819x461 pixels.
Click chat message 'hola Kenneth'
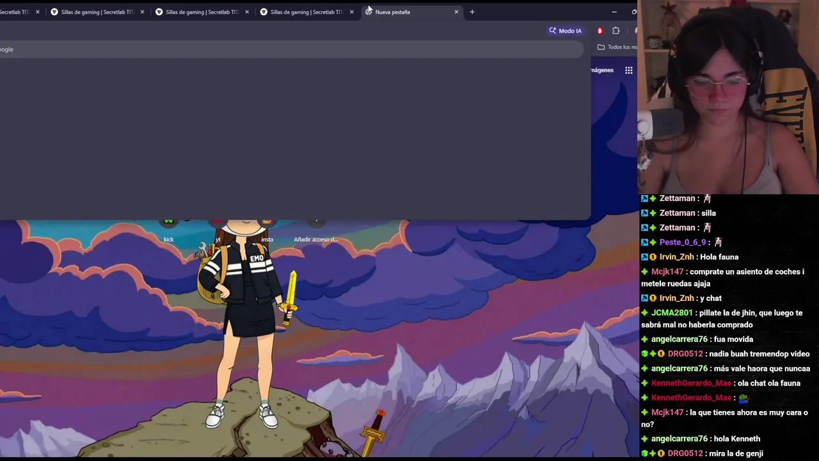click(x=738, y=439)
